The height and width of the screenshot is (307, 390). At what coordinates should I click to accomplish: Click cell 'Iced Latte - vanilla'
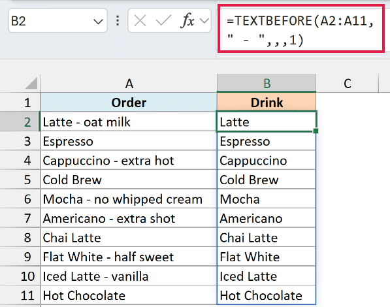[x=129, y=276]
